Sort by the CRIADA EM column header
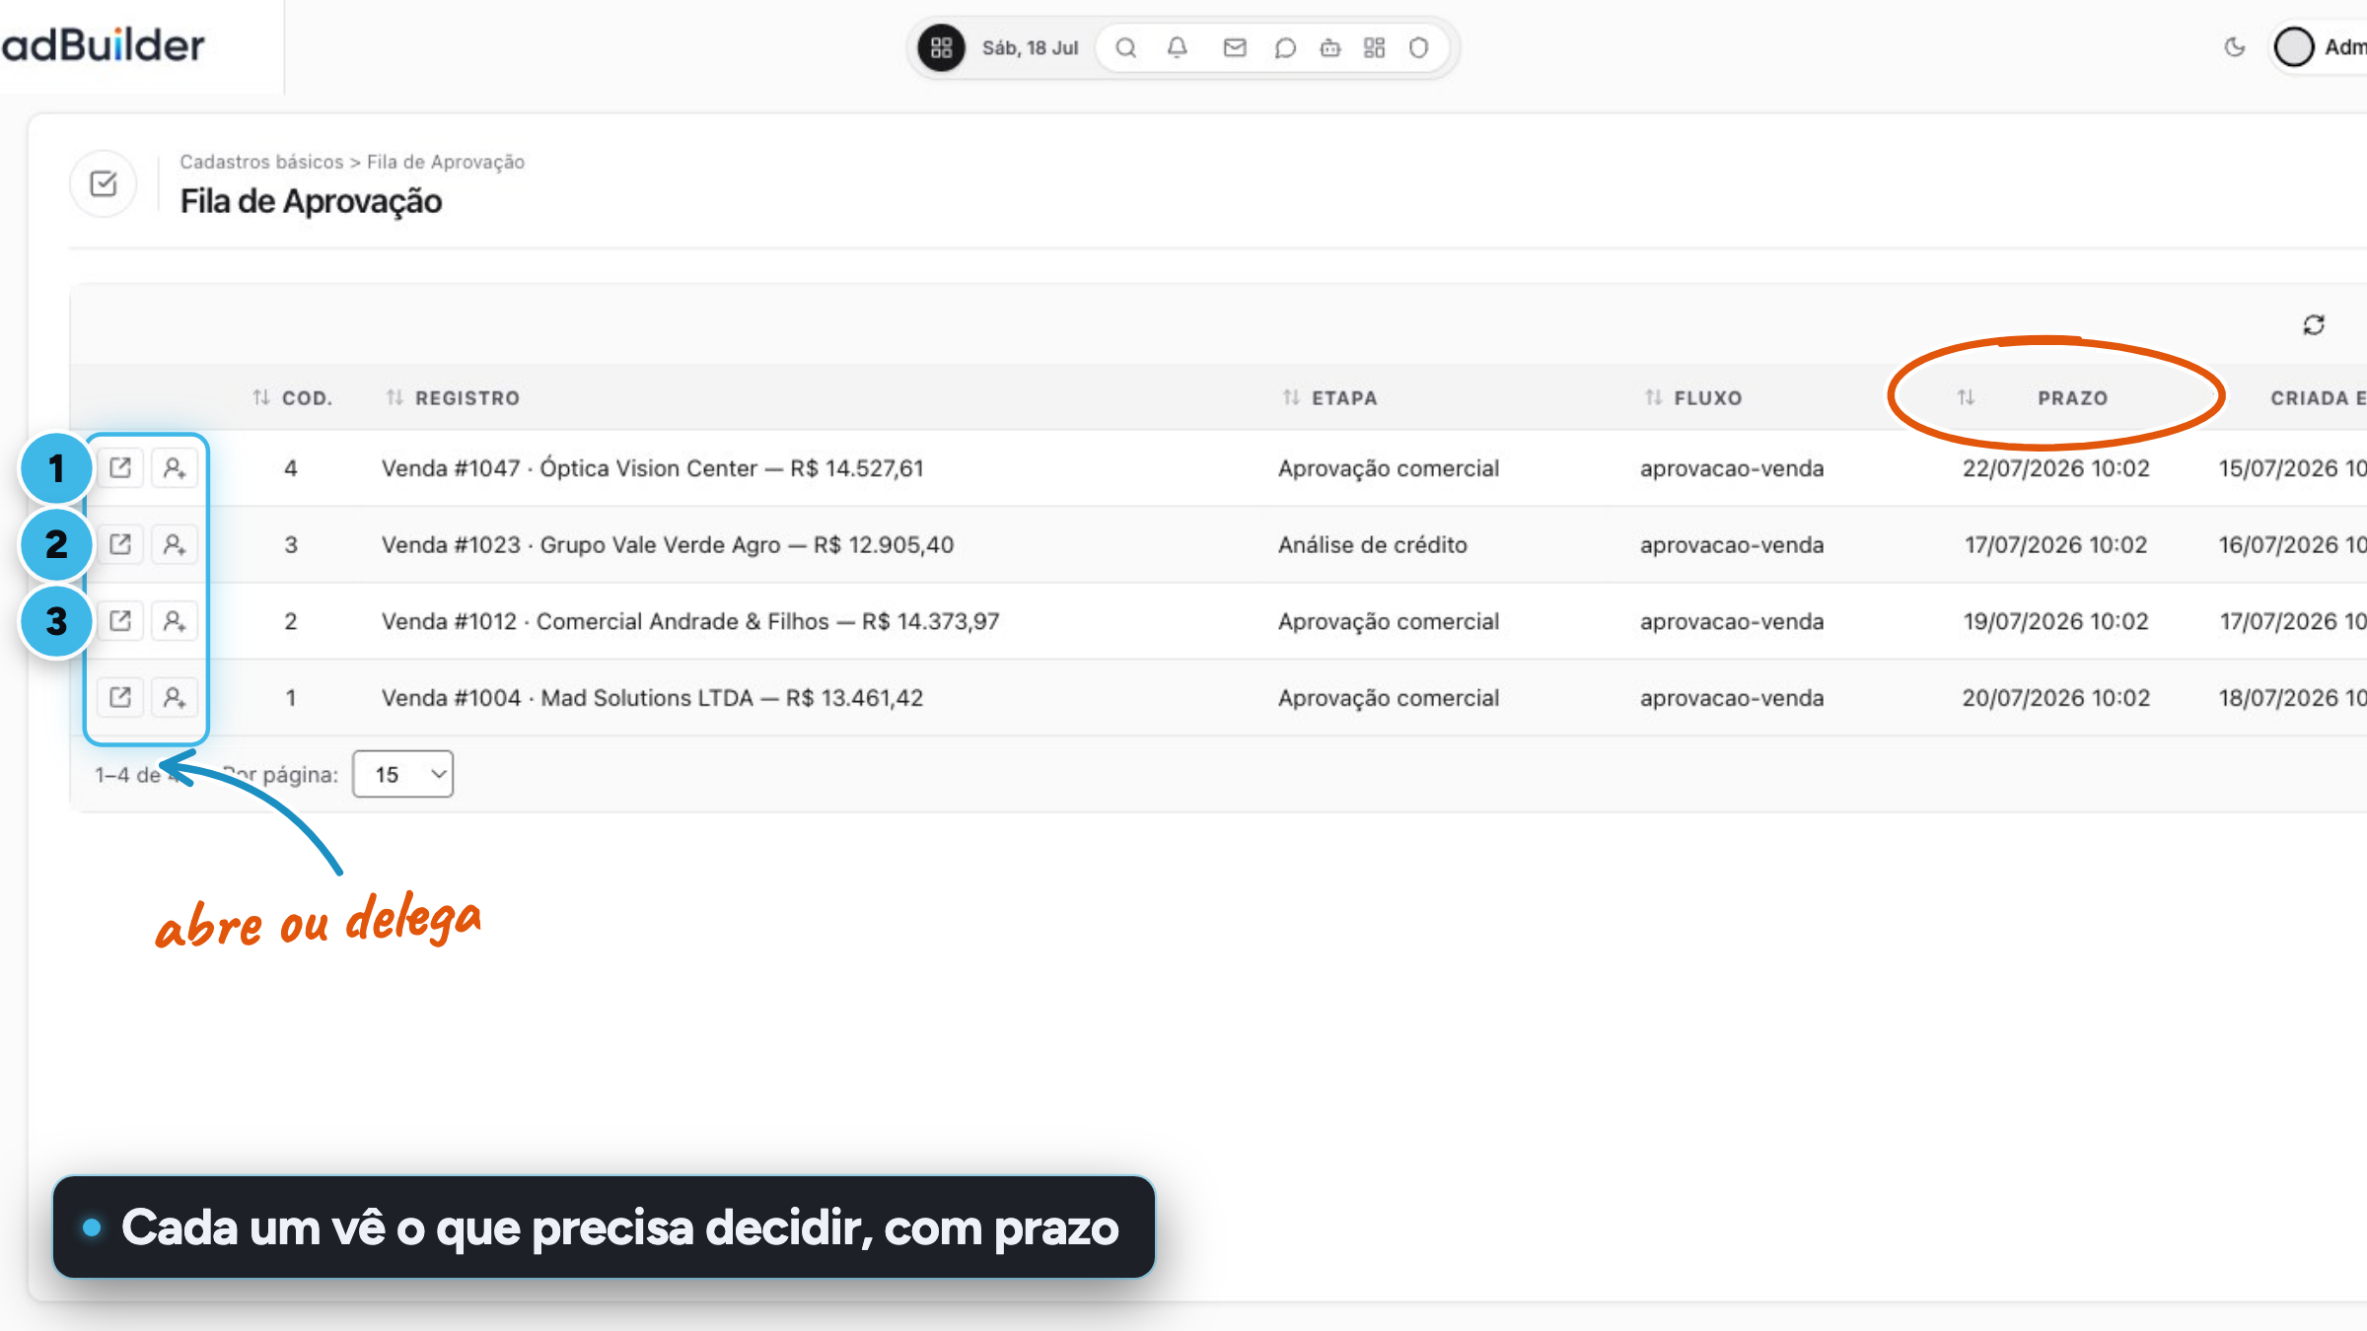 coord(2318,398)
